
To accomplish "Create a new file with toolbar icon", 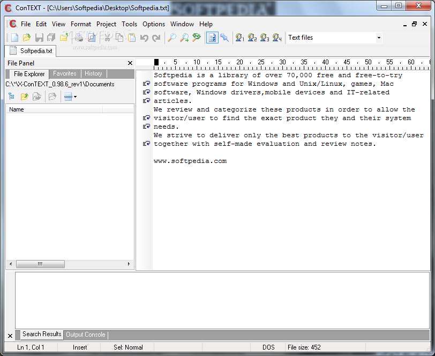I will (14, 38).
